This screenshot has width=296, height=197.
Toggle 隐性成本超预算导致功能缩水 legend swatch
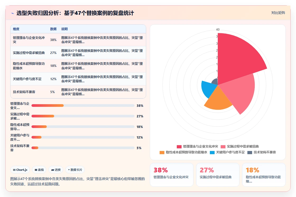[162, 152]
